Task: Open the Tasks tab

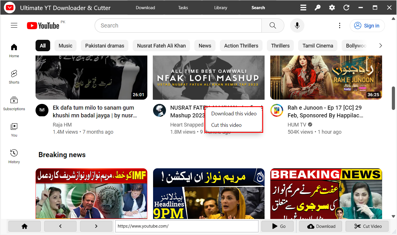Action: 183,8
